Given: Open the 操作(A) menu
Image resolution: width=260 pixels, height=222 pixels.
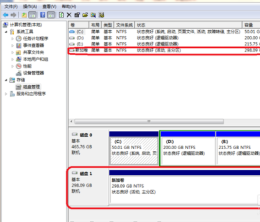Looking at the screenshot, I should coord(30,7).
